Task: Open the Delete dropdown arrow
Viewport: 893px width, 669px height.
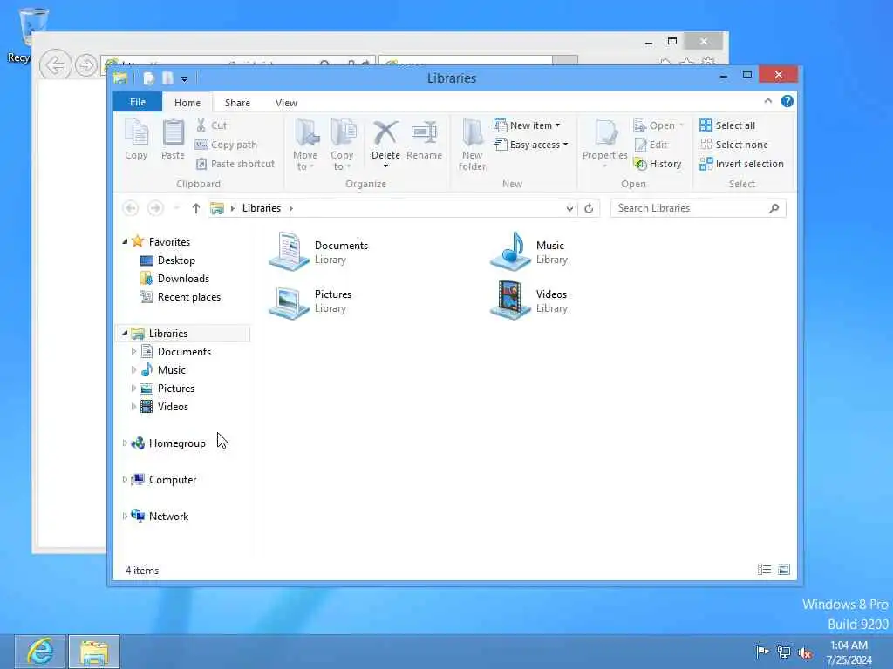Action: pos(385,166)
